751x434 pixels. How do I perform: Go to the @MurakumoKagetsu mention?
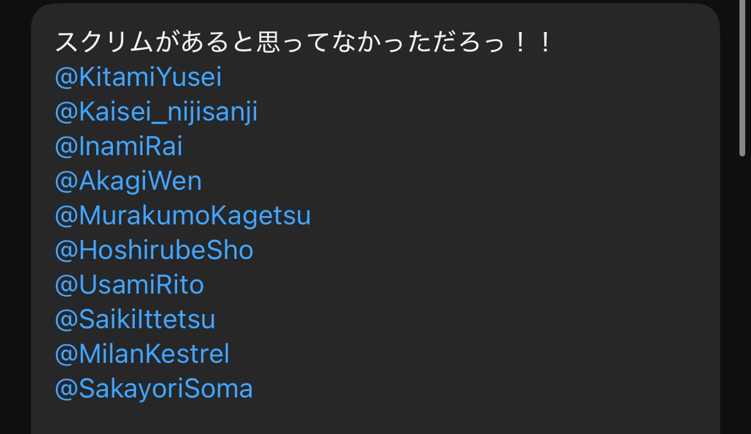point(183,216)
